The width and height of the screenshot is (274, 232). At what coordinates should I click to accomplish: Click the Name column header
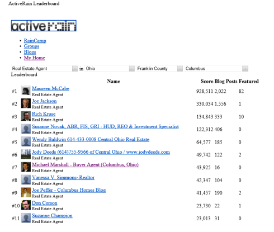(x=114, y=82)
